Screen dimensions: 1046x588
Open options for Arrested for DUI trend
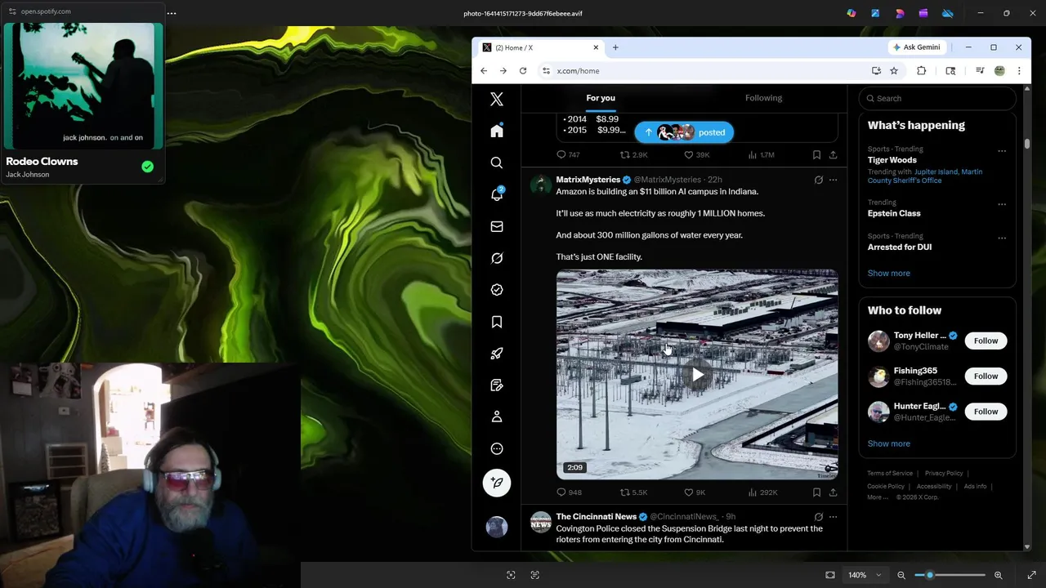click(1002, 238)
